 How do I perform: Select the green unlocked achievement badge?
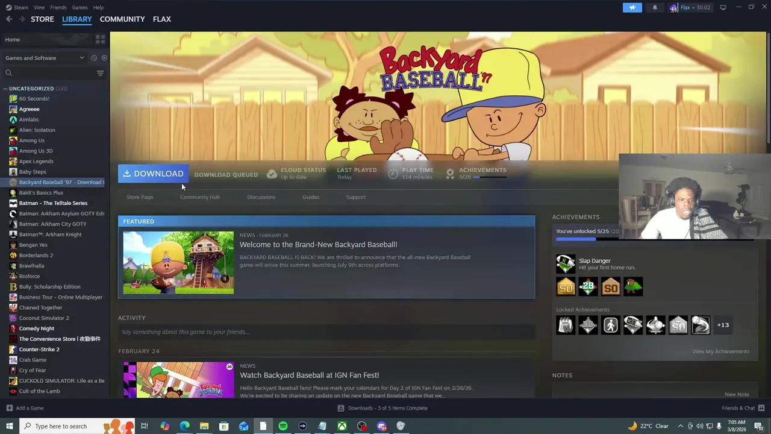coord(633,286)
